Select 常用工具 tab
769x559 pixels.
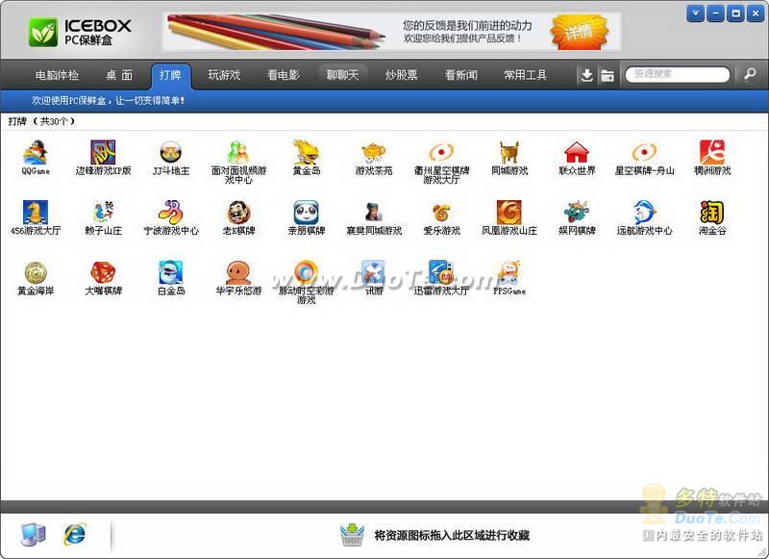pyautogui.click(x=525, y=75)
